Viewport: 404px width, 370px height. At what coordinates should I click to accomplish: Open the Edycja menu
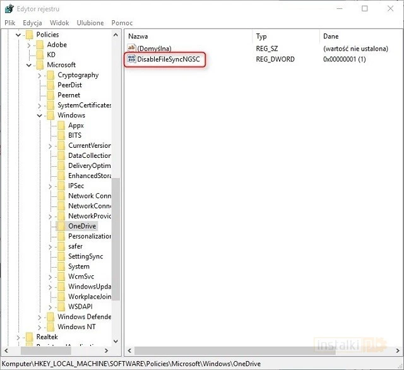pyautogui.click(x=32, y=23)
